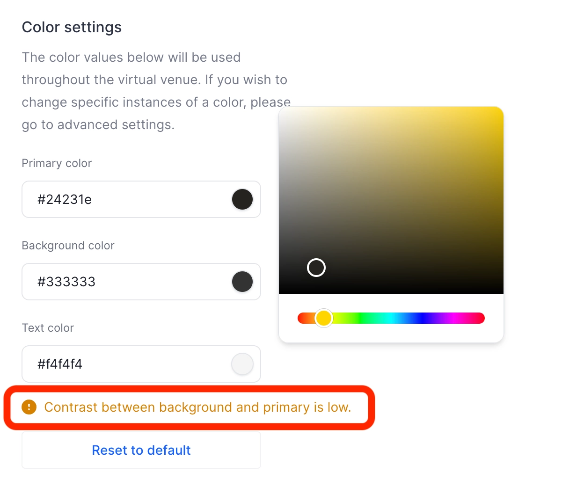Image resolution: width=584 pixels, height=480 pixels.
Task: Click the Text color swatch circle
Action: pos(242,364)
